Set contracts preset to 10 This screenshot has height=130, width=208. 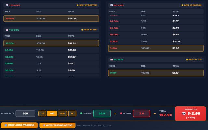[42, 114]
